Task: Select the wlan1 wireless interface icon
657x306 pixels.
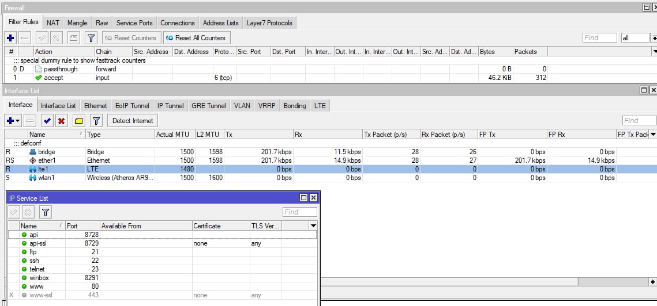Action: click(x=33, y=178)
